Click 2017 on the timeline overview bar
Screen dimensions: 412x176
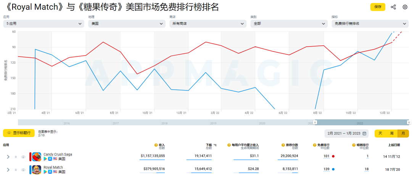click(115, 123)
